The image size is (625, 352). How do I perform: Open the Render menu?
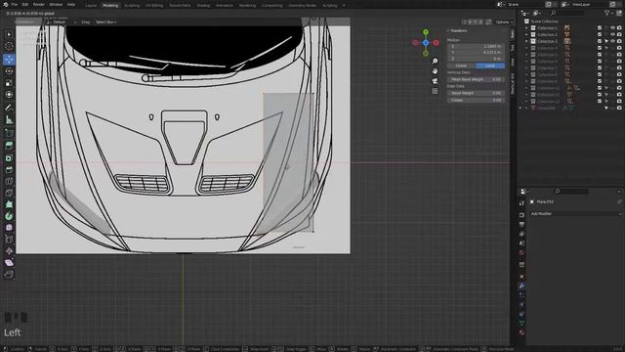pyautogui.click(x=39, y=4)
